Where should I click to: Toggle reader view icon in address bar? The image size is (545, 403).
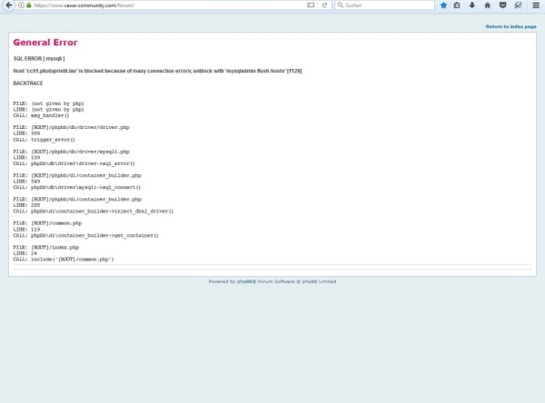click(x=311, y=5)
